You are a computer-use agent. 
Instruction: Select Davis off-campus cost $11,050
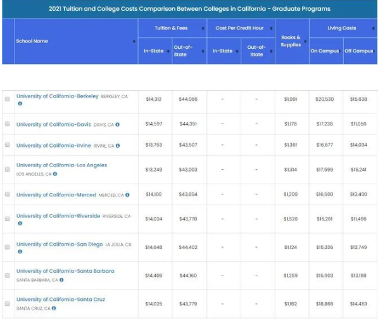tap(358, 123)
